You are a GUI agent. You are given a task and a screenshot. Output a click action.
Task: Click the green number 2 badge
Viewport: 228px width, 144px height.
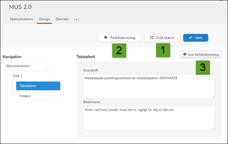click(119, 50)
